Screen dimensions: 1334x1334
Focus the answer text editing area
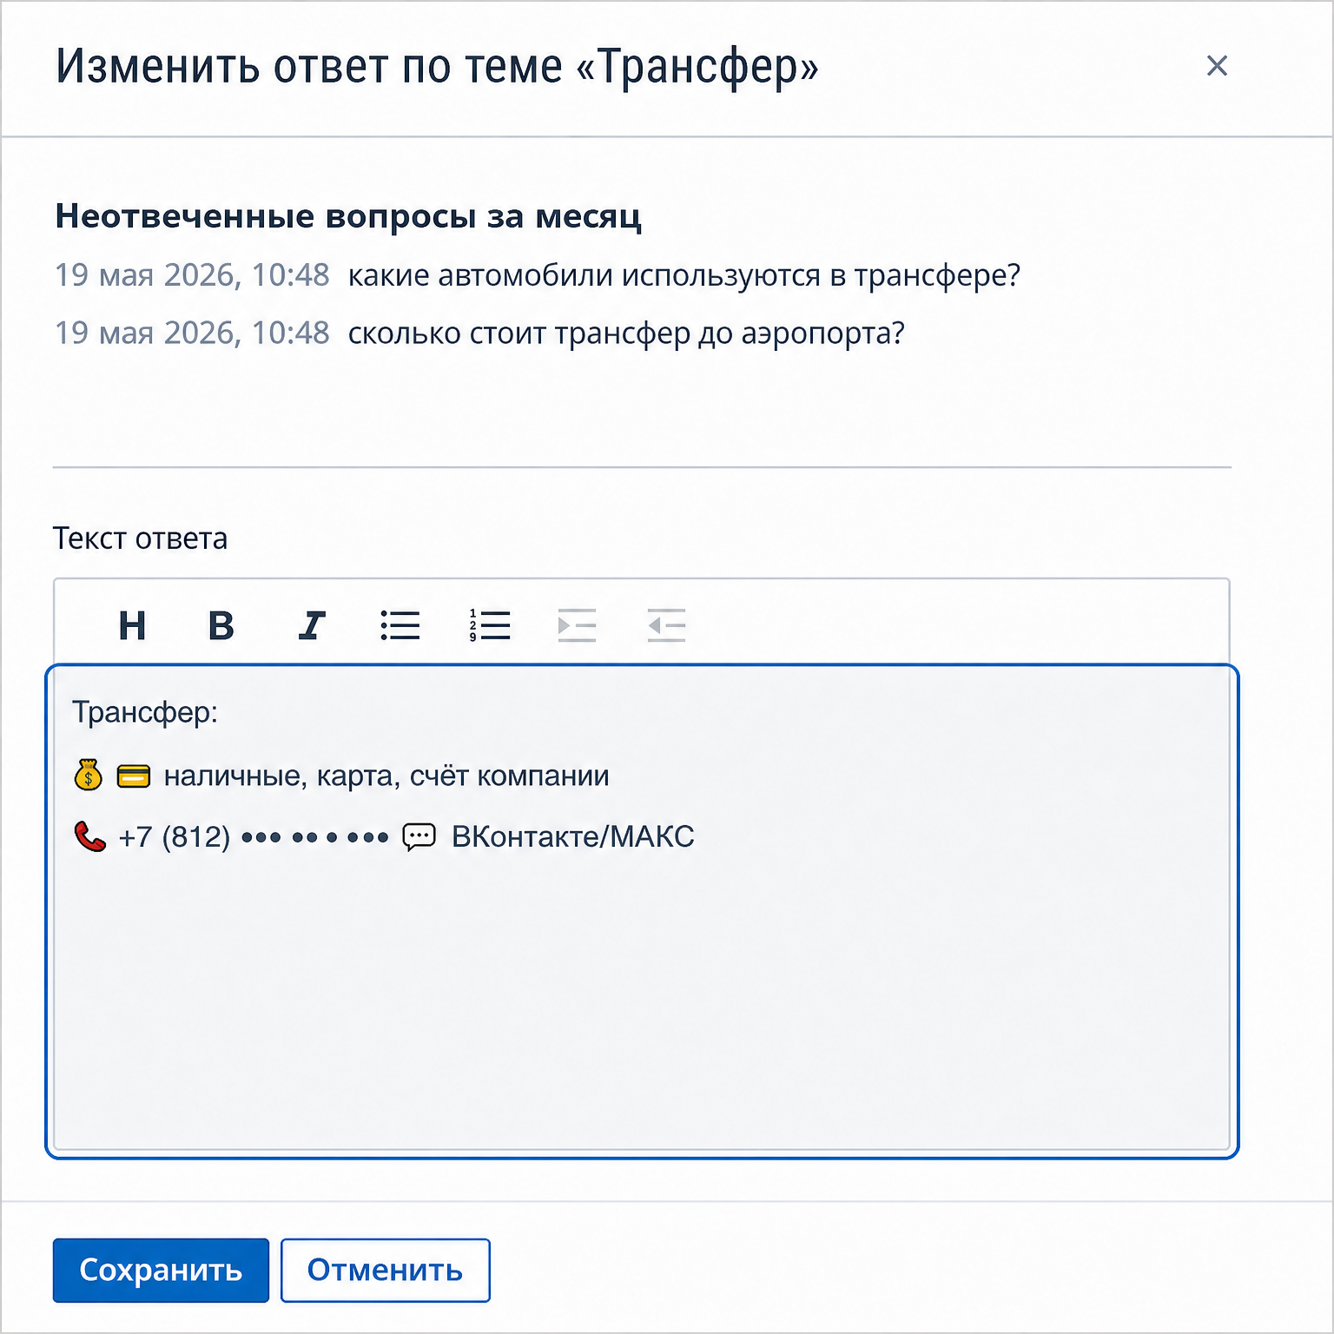(642, 912)
